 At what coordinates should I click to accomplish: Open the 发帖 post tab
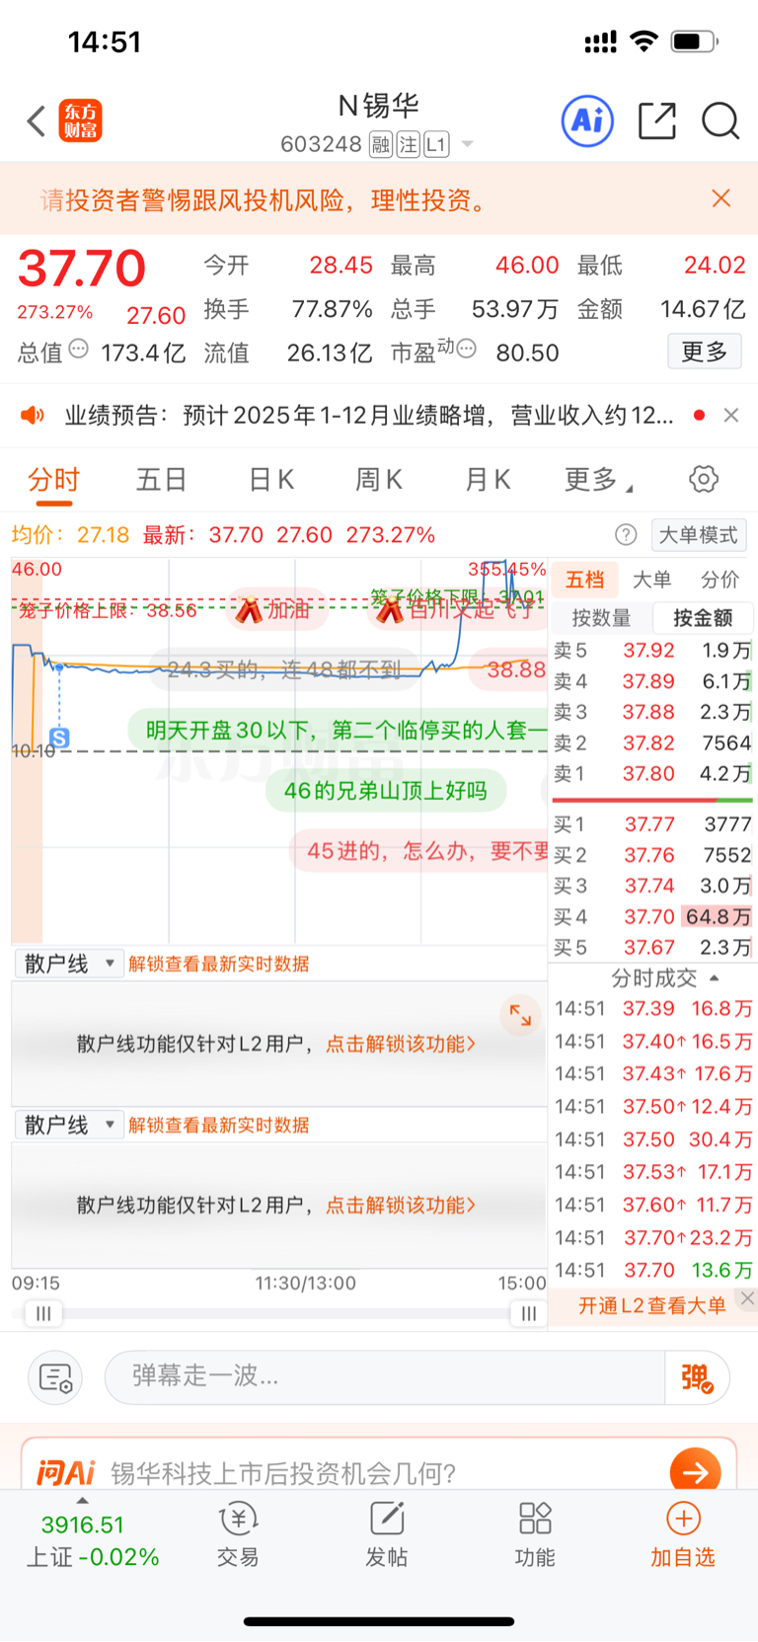point(386,1534)
